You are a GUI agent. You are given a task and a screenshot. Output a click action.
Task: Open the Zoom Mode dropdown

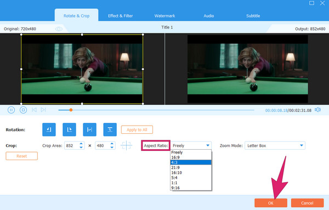pyautogui.click(x=275, y=145)
